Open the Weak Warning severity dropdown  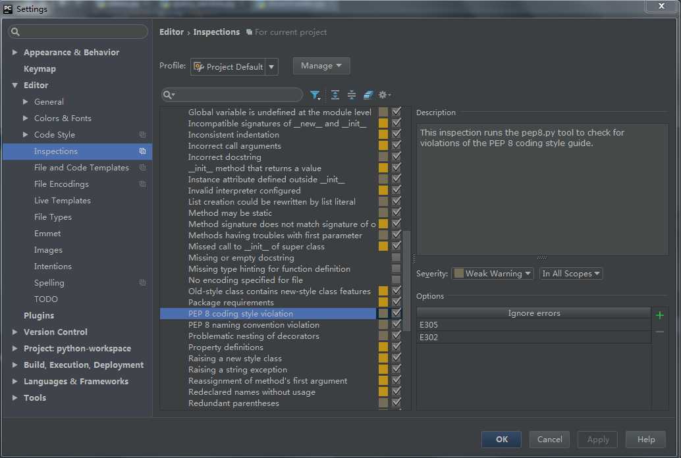pos(493,274)
